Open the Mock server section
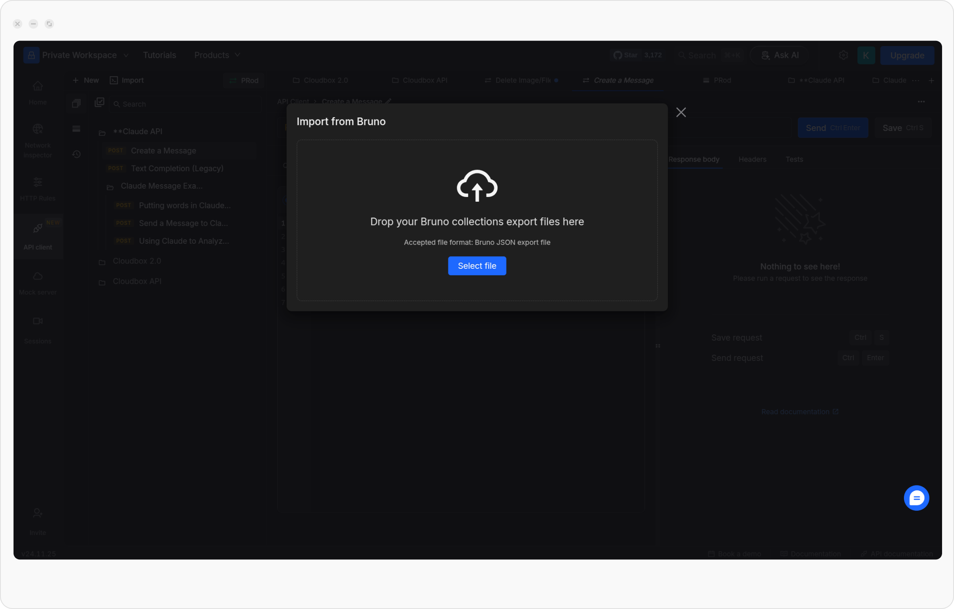Viewport: 954px width, 609px height. click(x=37, y=283)
